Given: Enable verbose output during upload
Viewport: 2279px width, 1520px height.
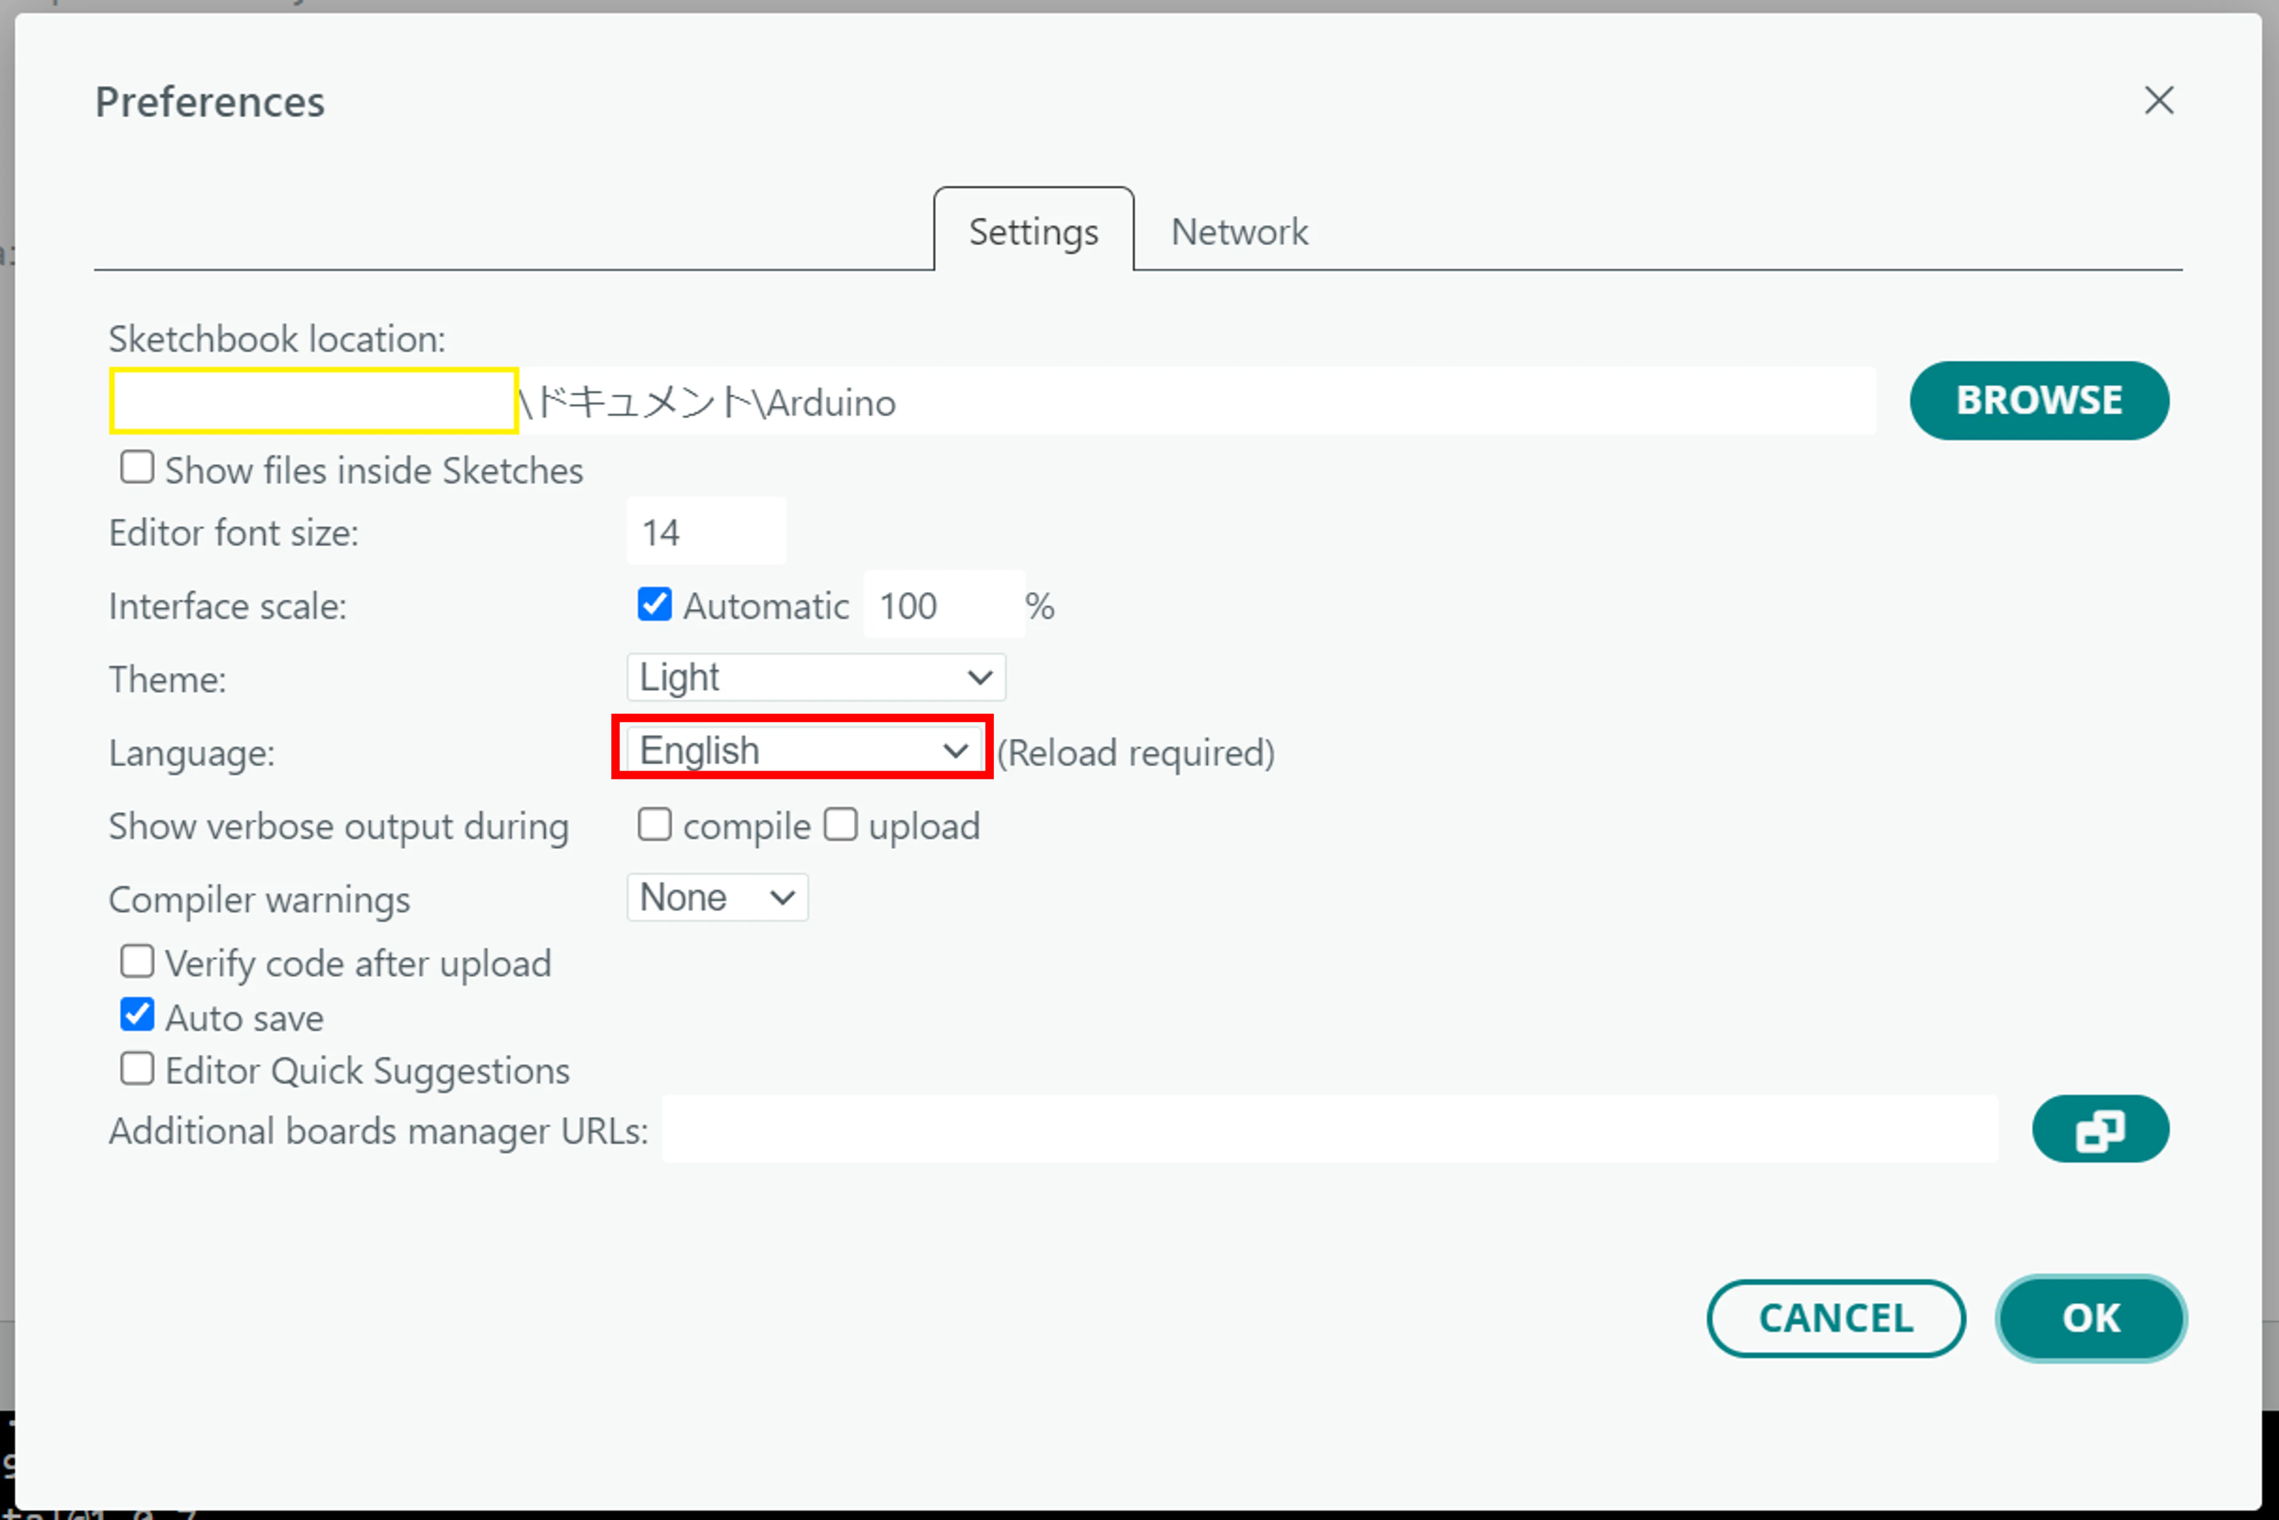Looking at the screenshot, I should pyautogui.click(x=840, y=825).
